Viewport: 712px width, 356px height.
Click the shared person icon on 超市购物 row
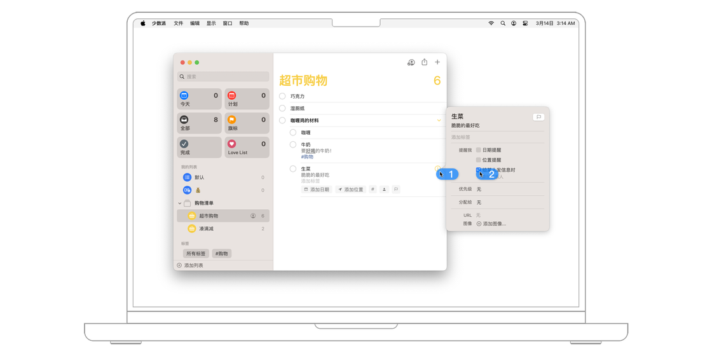tap(253, 216)
